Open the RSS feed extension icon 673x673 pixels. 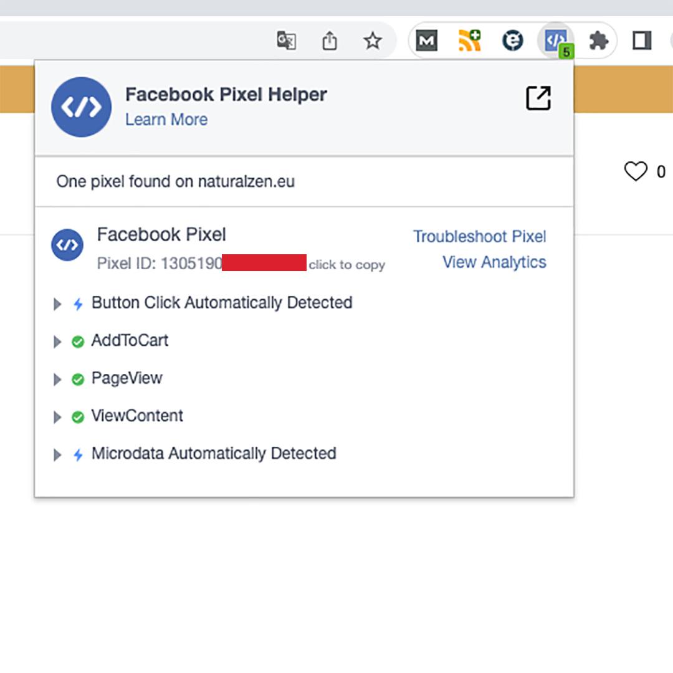tap(470, 41)
